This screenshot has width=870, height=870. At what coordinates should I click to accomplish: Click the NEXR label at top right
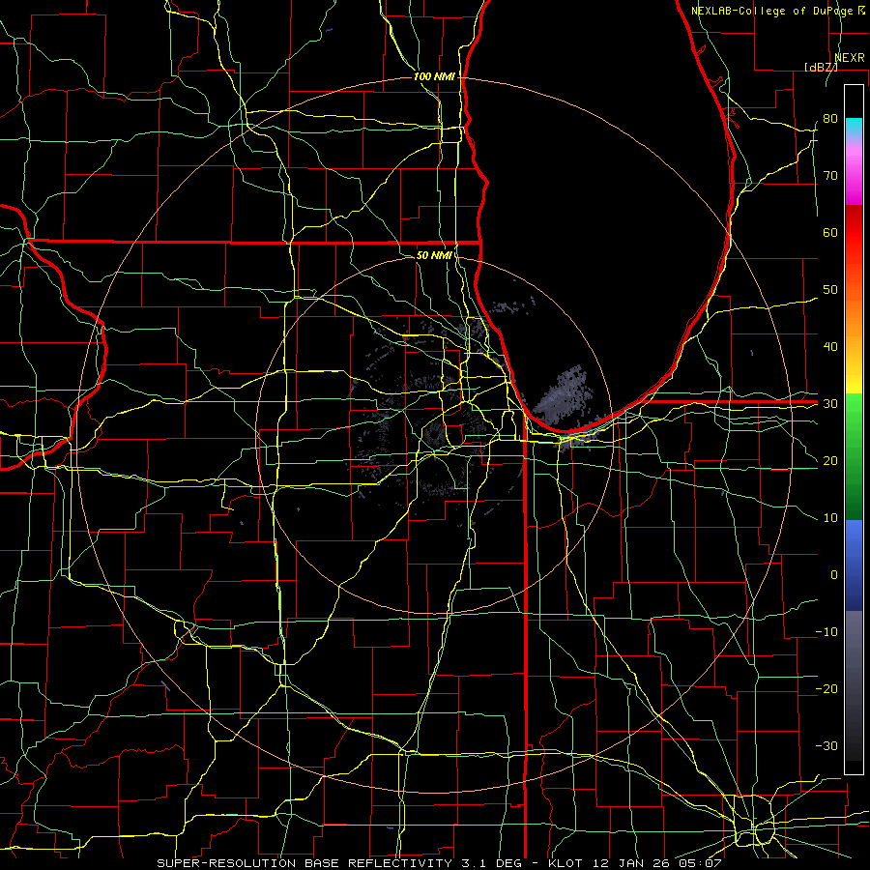[x=850, y=57]
